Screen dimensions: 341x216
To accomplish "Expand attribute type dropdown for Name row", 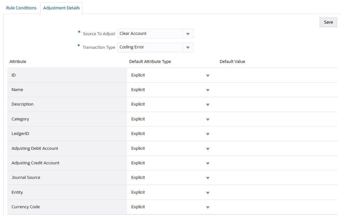I will [208, 90].
